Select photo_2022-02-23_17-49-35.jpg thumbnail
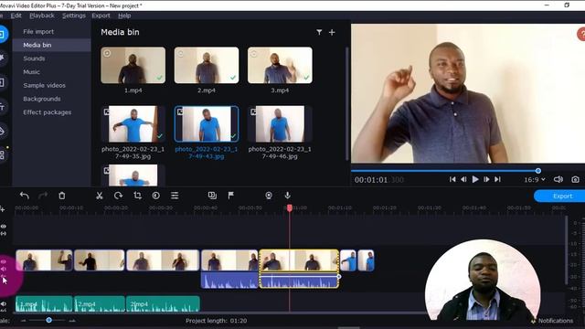 click(x=133, y=124)
